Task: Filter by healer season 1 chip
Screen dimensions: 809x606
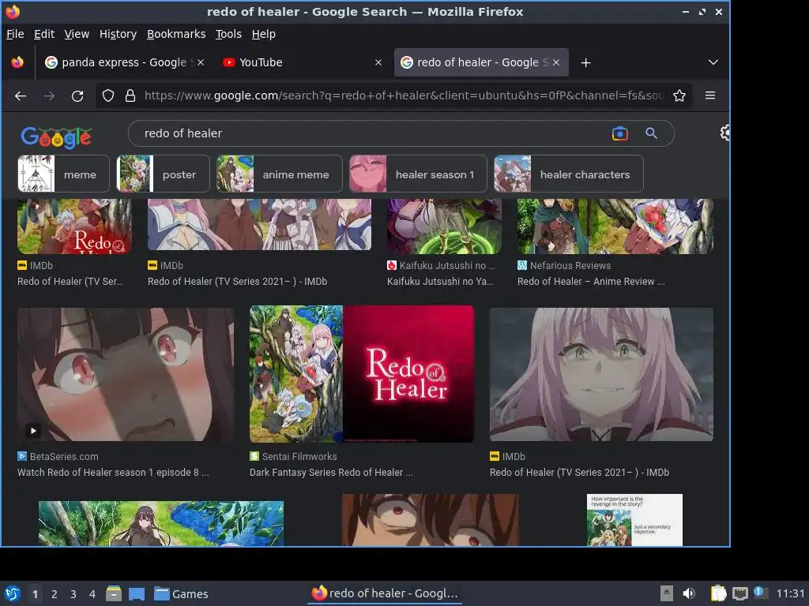Action: [x=418, y=174]
